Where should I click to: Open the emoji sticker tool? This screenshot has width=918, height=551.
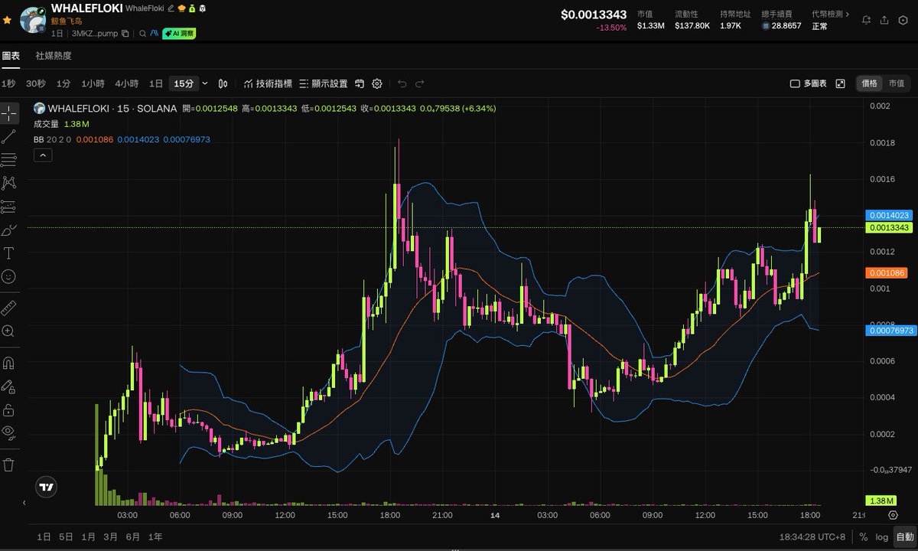(x=9, y=276)
